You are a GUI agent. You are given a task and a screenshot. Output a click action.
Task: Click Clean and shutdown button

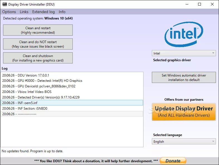click(38, 58)
